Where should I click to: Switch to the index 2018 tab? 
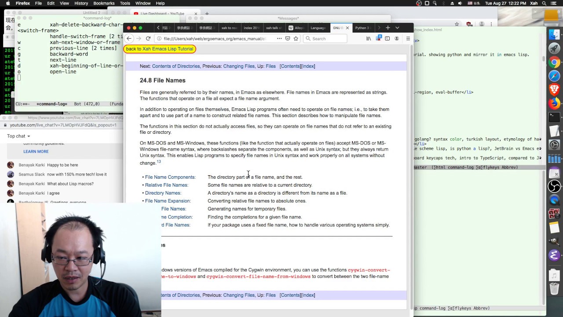[x=252, y=28]
